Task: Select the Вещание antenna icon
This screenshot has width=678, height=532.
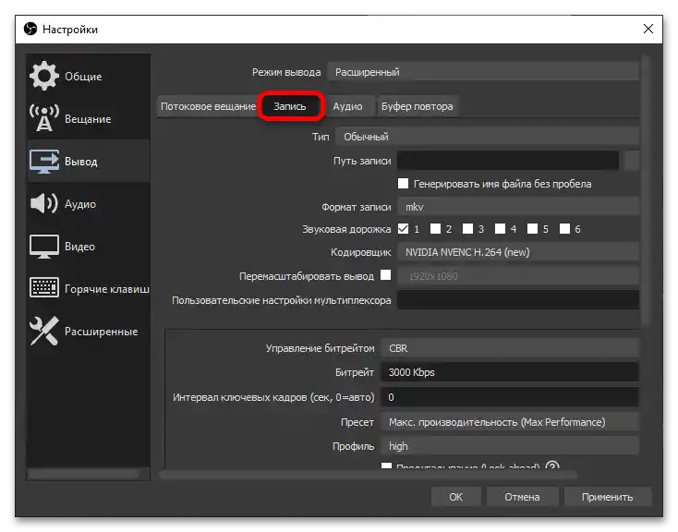Action: point(43,117)
